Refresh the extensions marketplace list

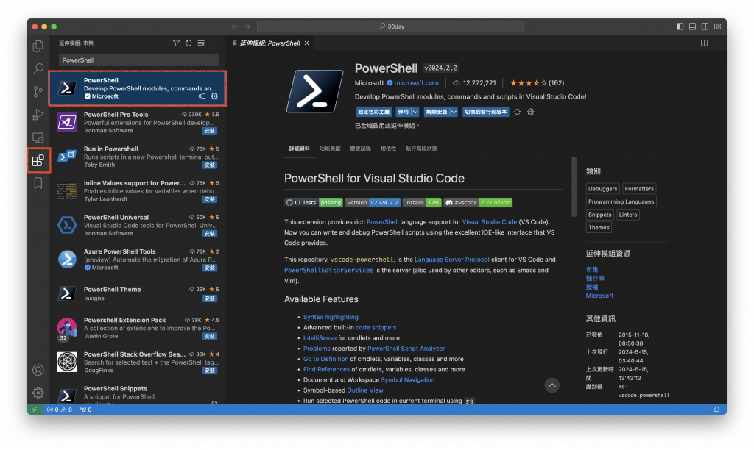pos(188,43)
